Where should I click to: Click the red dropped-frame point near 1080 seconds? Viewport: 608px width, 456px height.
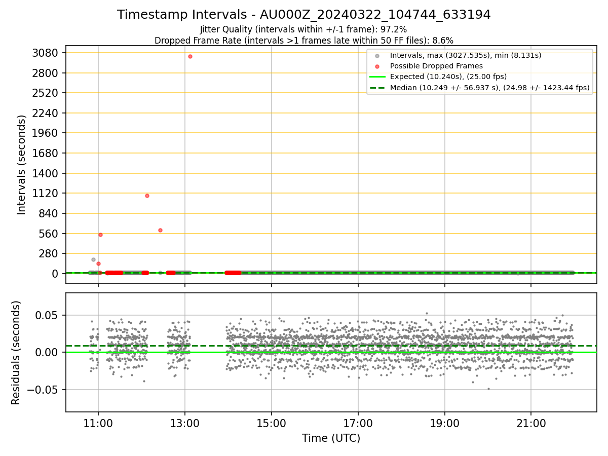click(x=147, y=196)
